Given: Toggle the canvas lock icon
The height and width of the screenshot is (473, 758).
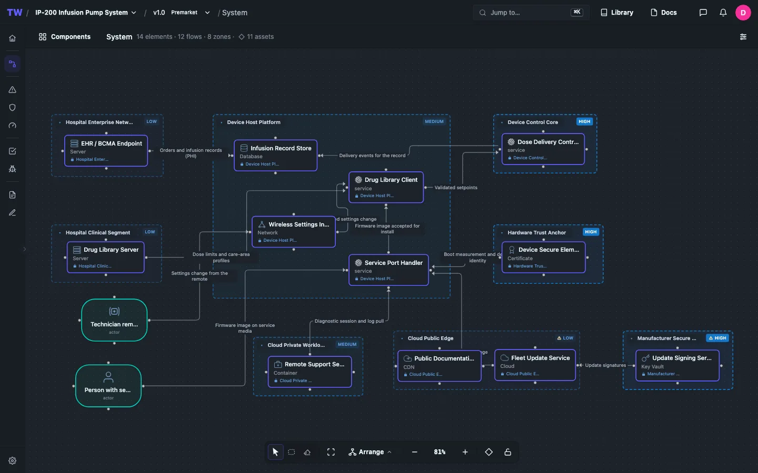Looking at the screenshot, I should point(508,452).
